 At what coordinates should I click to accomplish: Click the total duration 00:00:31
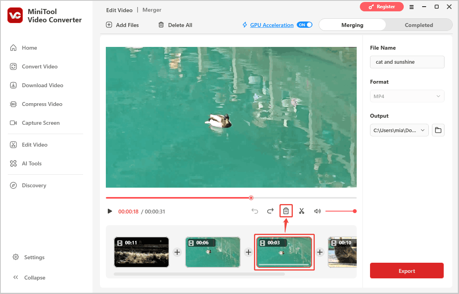155,212
